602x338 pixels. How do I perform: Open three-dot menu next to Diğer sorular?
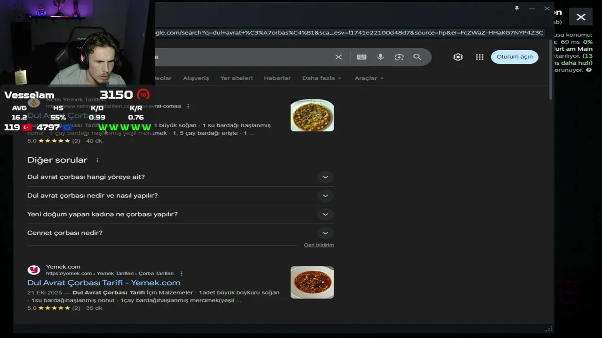pos(97,160)
